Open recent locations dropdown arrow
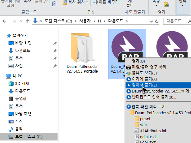The height and width of the screenshot is (143, 191). [x=21, y=21]
